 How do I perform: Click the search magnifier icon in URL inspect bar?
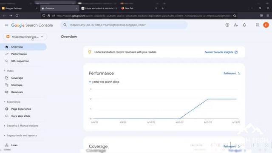click(65, 25)
